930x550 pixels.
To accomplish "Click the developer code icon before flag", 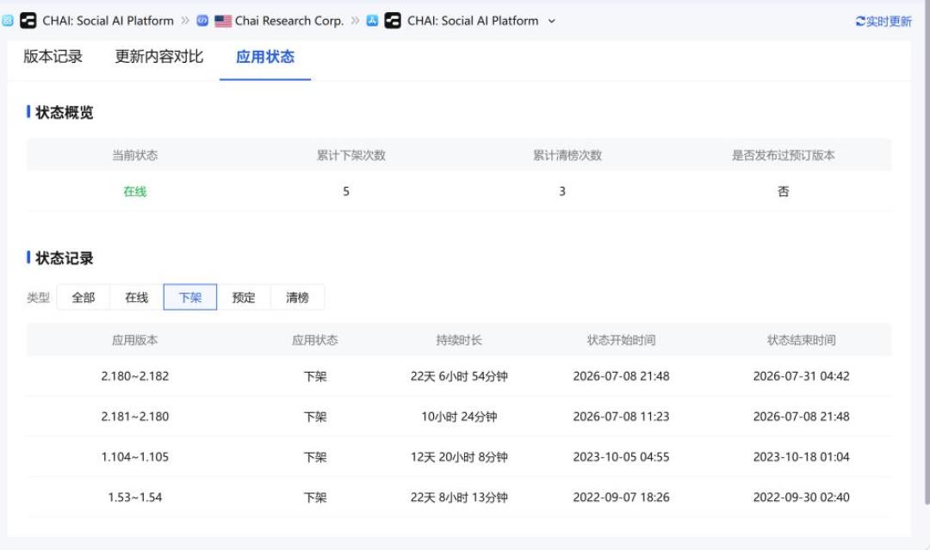I will tap(202, 21).
